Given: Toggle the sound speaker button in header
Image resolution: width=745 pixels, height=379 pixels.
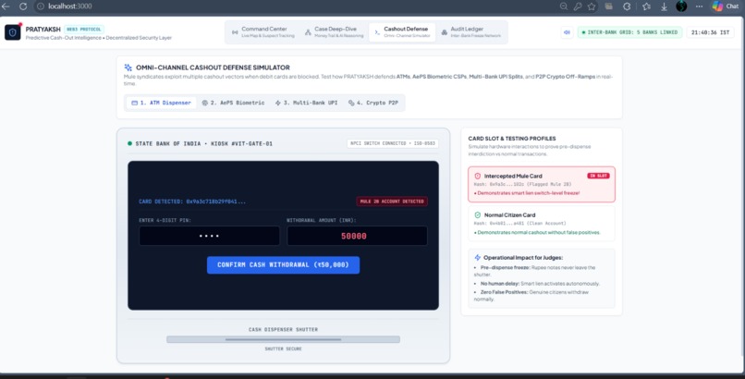Looking at the screenshot, I should (x=567, y=32).
